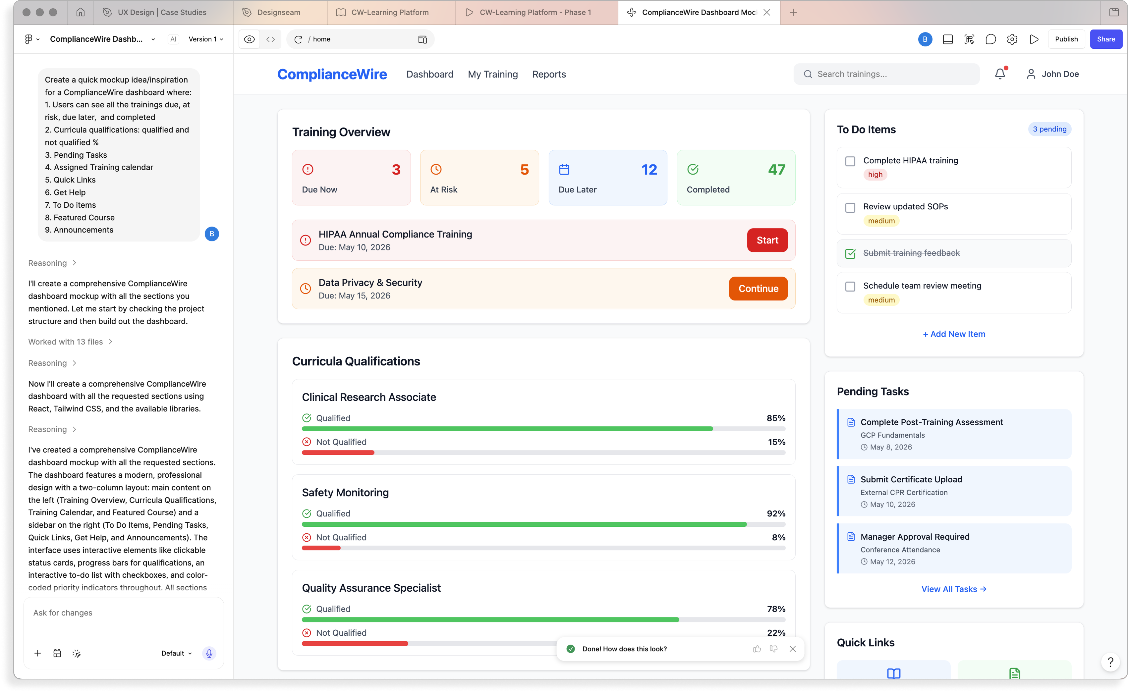Viewport: 1128px width, 693px height.
Task: Check the Review updated SOPs checkbox
Action: click(850, 207)
